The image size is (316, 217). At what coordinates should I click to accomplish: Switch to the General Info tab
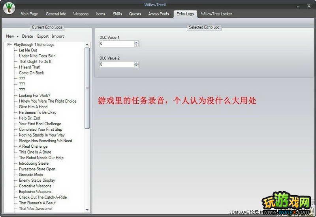(x=56, y=14)
